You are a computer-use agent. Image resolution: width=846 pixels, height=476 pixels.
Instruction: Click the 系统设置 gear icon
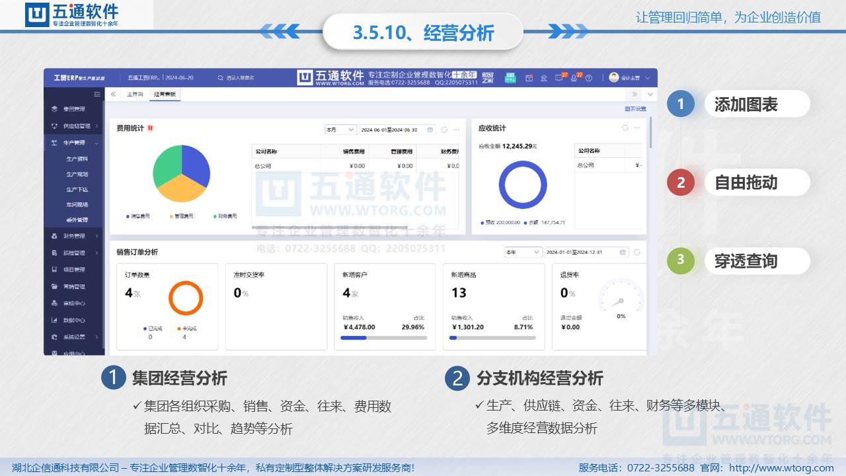click(55, 337)
